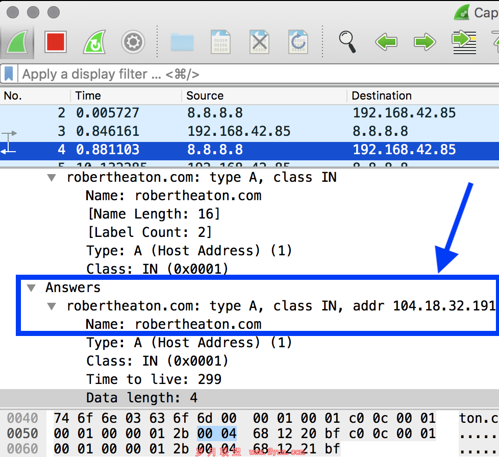The width and height of the screenshot is (499, 457).
Task: Click the 68 12 20 bf bytes in the hex dump
Action: click(x=296, y=434)
